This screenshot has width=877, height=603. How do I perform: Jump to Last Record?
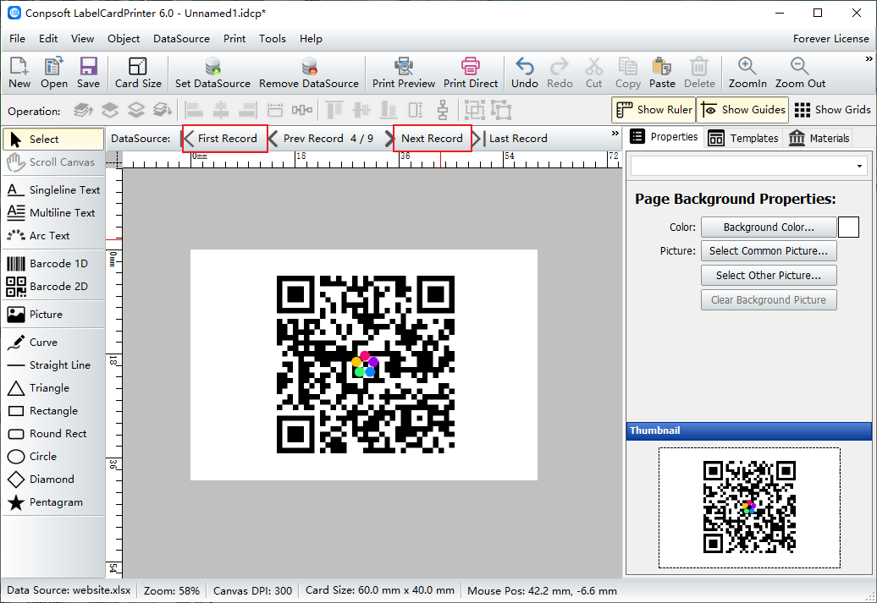pyautogui.click(x=510, y=138)
